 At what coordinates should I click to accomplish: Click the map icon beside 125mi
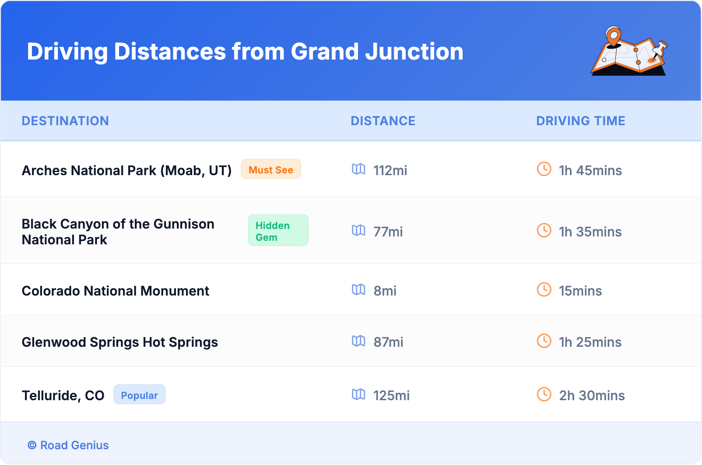(358, 395)
